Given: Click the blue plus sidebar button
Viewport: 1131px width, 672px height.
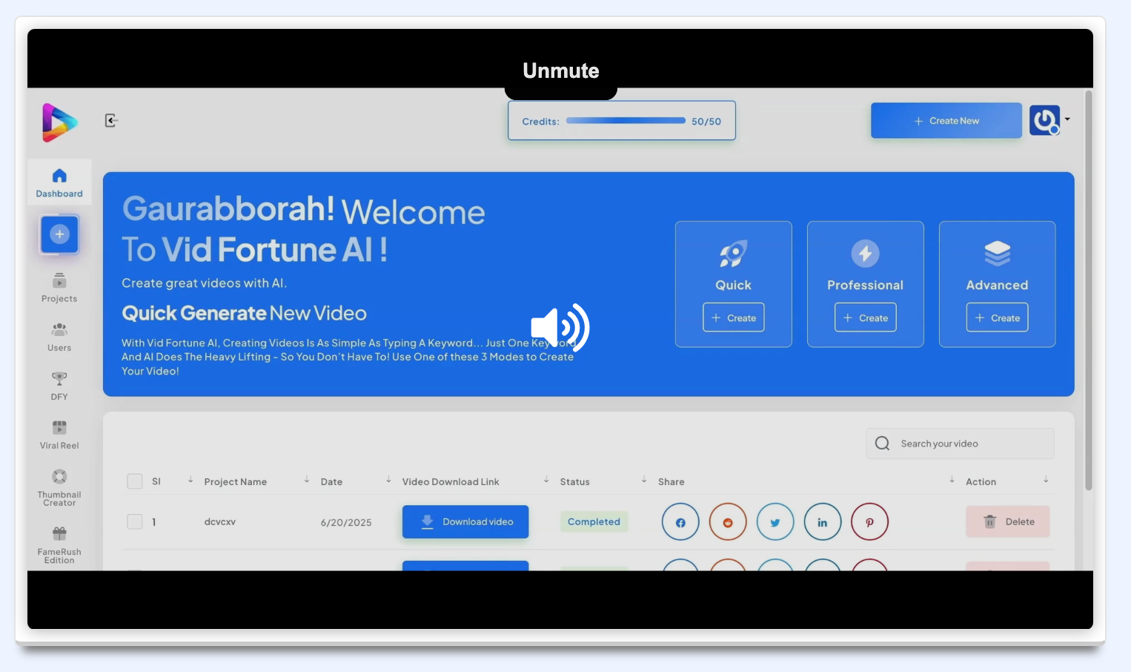Looking at the screenshot, I should point(59,234).
